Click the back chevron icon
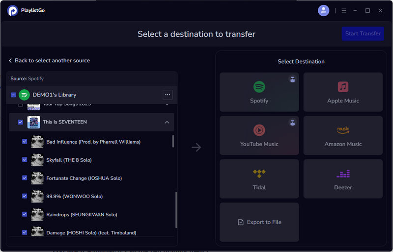 click(10, 61)
